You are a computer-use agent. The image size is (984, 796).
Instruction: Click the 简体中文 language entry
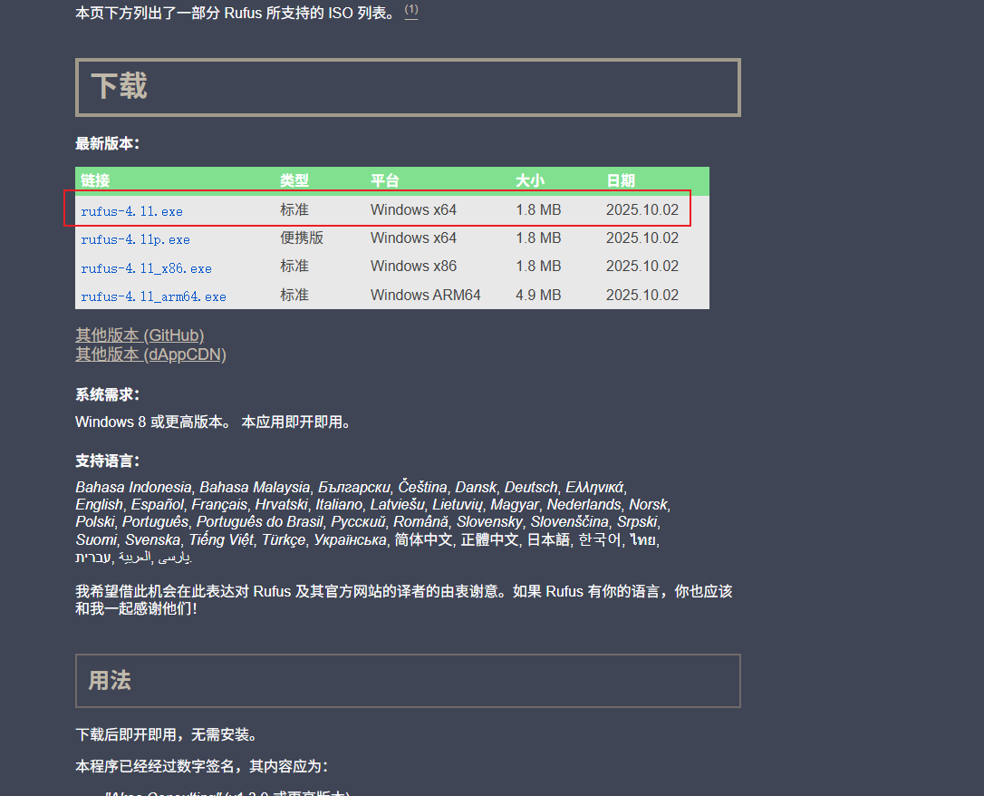coord(424,539)
